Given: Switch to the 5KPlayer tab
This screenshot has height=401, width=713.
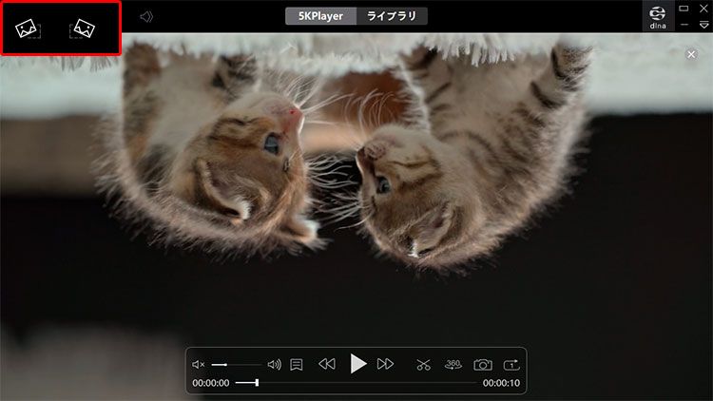Looking at the screenshot, I should [320, 16].
